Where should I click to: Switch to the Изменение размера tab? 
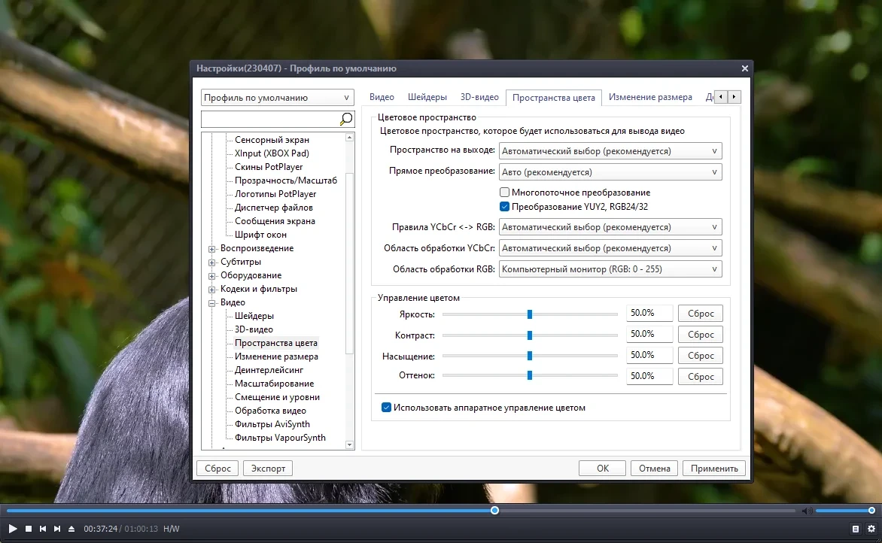click(x=650, y=97)
